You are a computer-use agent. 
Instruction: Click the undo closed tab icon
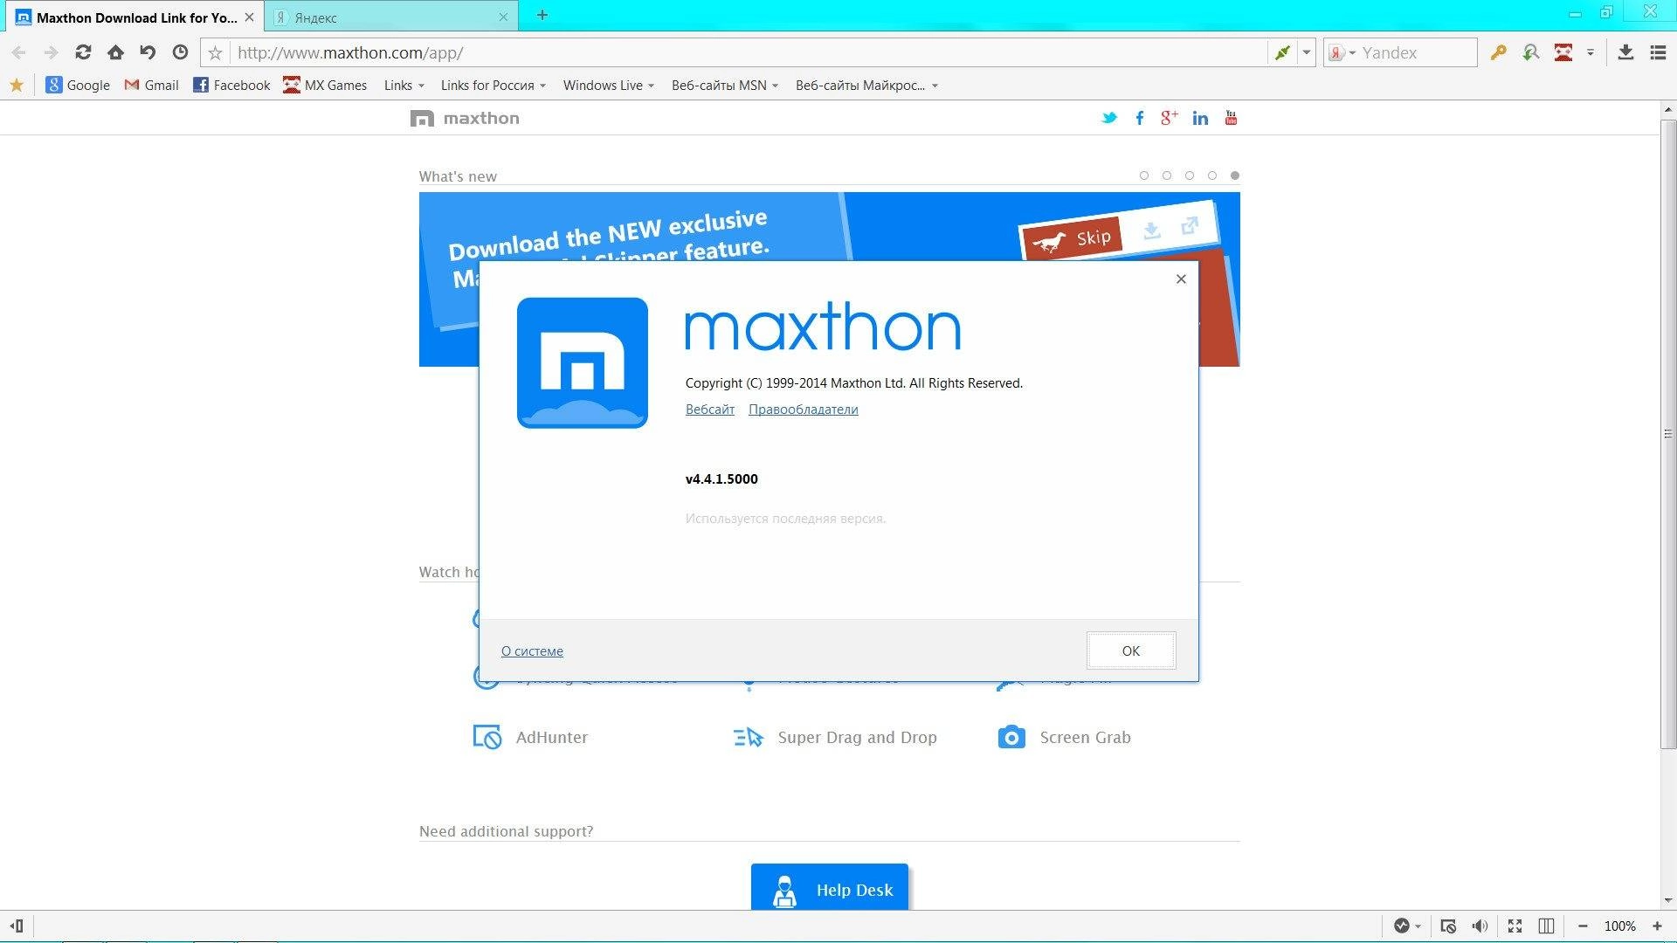[148, 52]
